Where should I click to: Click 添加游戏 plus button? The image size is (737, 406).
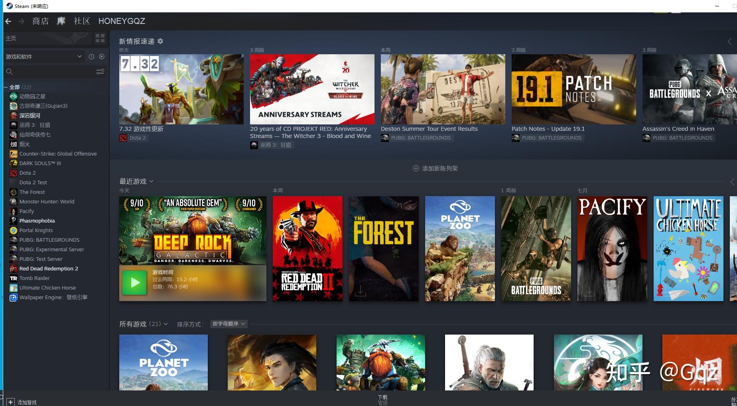[11, 402]
